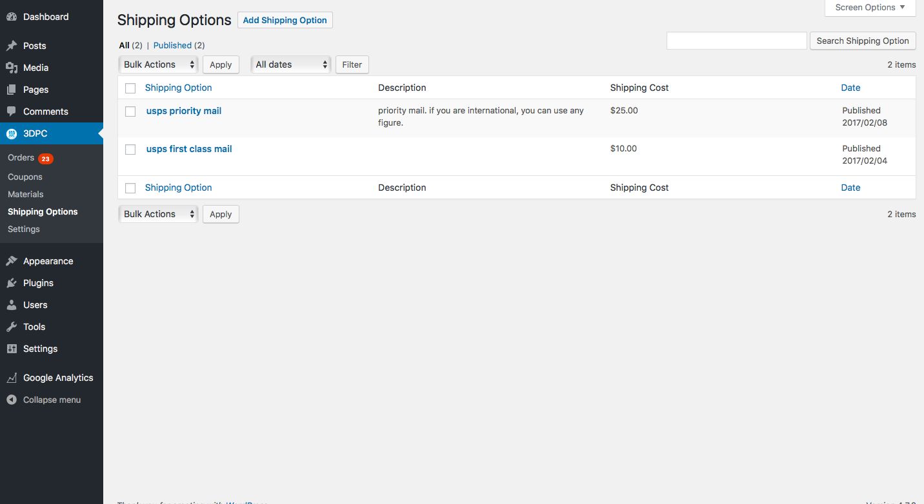Open the top Bulk Actions dropdown

158,64
